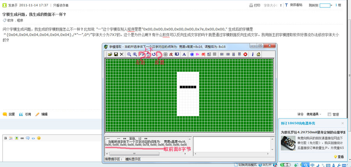Select the smaller T font size
This screenshot has width=351, height=167.
[x=281, y=5]
